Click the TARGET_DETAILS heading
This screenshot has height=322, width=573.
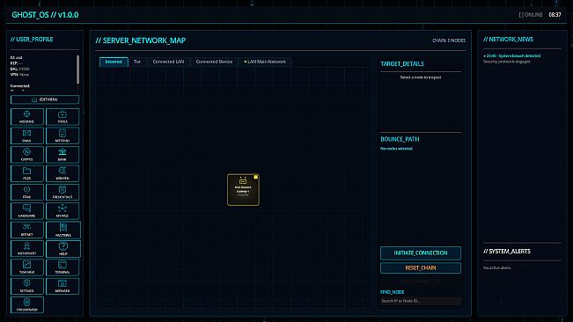(x=402, y=63)
